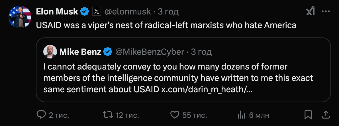
Task: Open the @MikeBenzCyber handle link
Action: (x=149, y=52)
